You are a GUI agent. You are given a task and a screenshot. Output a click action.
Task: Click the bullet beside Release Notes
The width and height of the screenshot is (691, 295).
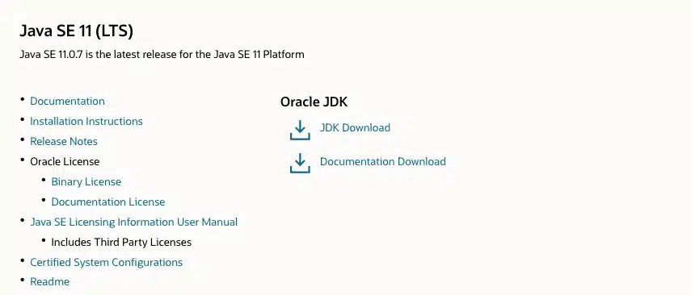(x=23, y=139)
